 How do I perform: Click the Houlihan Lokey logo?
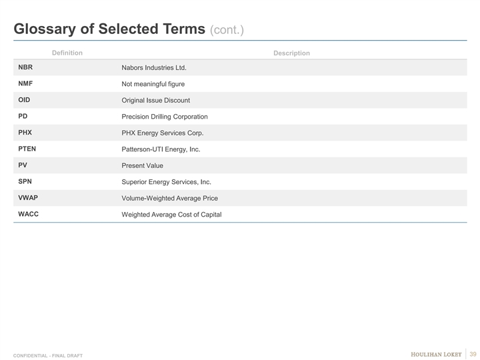point(435,353)
